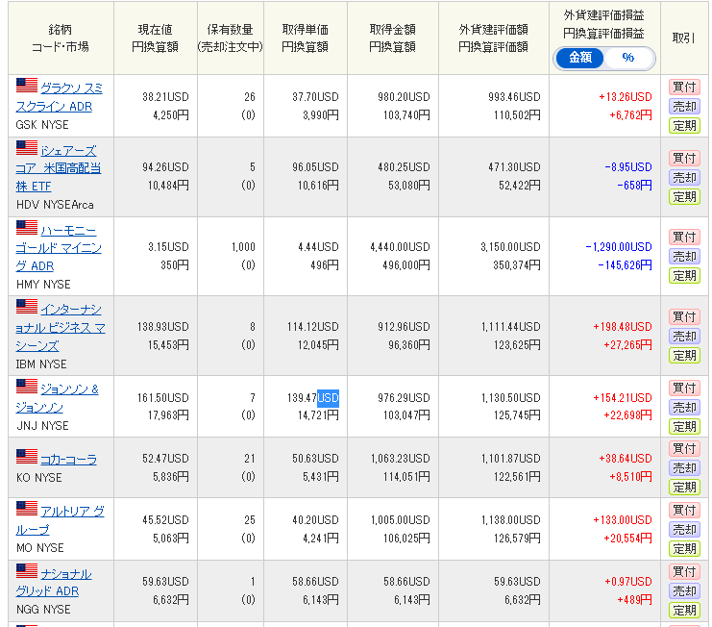Open コカ-コーラ stock link

(x=68, y=460)
